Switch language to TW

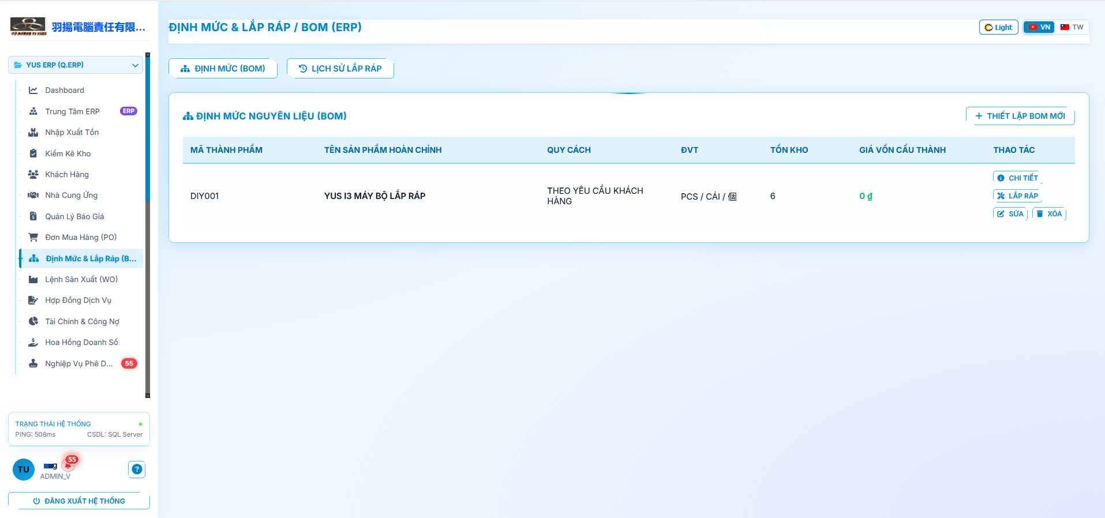click(x=1072, y=27)
